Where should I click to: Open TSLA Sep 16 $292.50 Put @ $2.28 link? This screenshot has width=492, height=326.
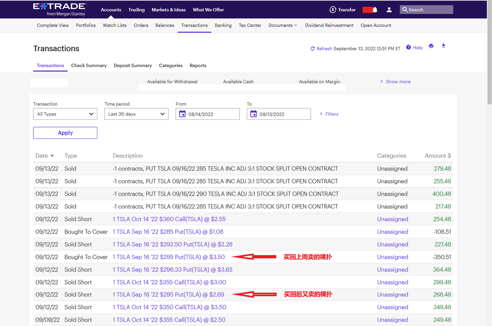(173, 244)
